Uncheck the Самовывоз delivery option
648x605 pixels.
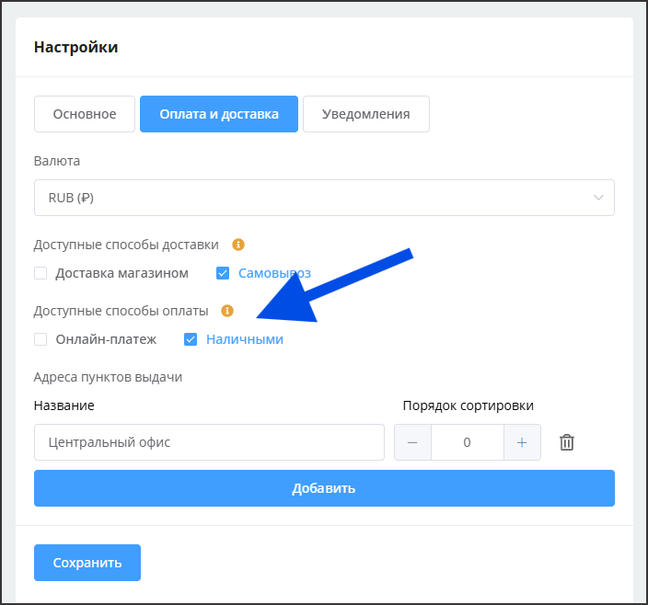[223, 273]
